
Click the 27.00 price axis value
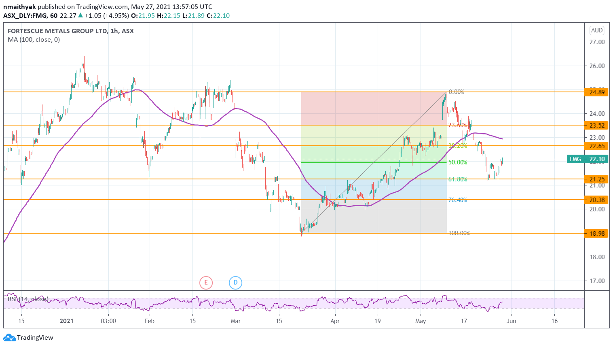click(x=597, y=42)
